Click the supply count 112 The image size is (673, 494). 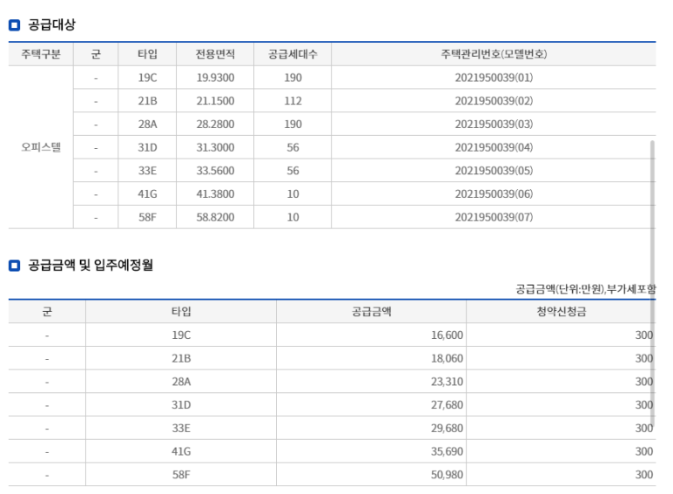click(x=293, y=101)
